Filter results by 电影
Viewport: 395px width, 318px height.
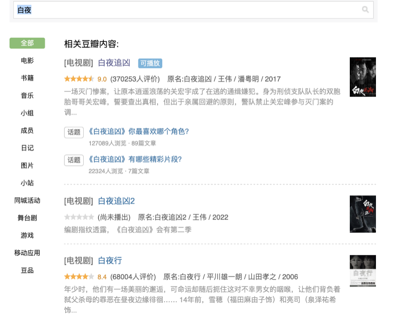pyautogui.click(x=27, y=60)
